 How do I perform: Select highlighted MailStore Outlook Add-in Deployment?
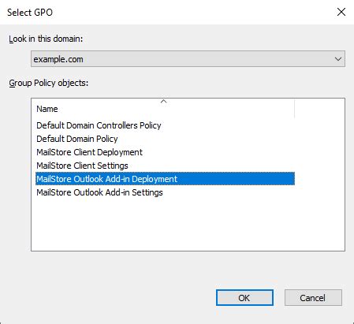coord(165,179)
